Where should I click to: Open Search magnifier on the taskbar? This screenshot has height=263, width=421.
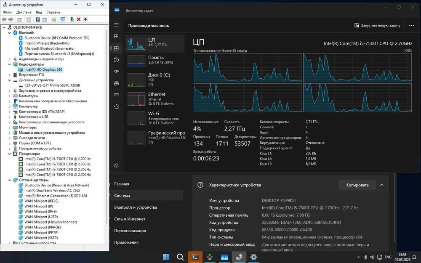click(x=180, y=257)
